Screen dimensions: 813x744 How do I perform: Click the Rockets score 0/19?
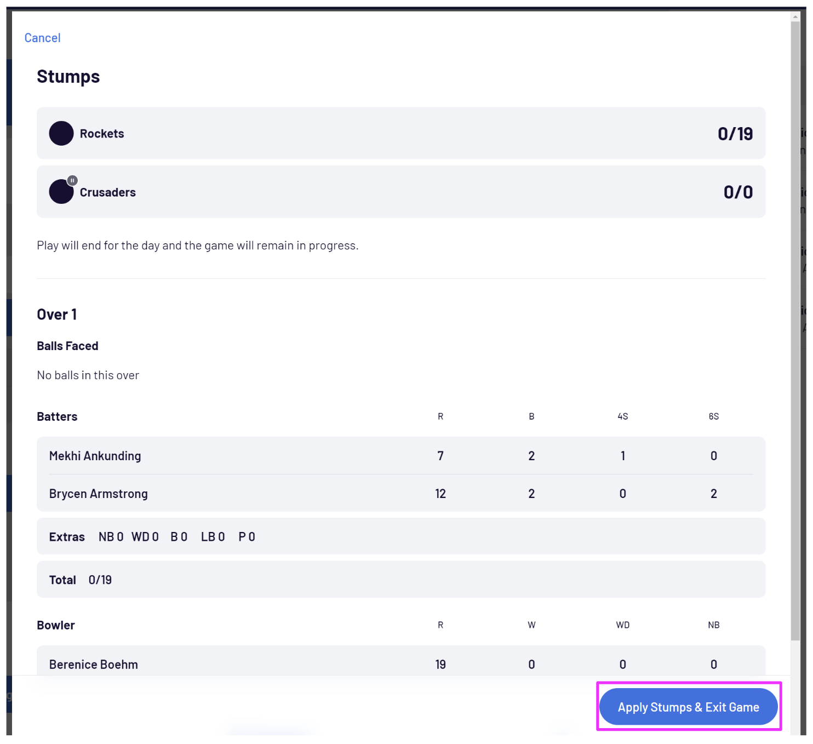coord(735,134)
